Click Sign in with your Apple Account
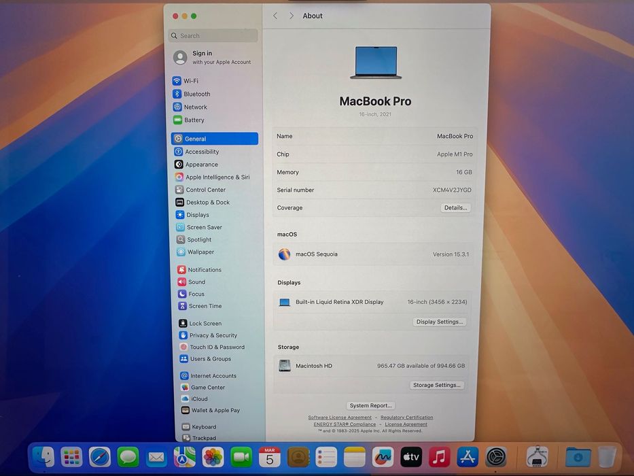The image size is (634, 476). click(213, 57)
